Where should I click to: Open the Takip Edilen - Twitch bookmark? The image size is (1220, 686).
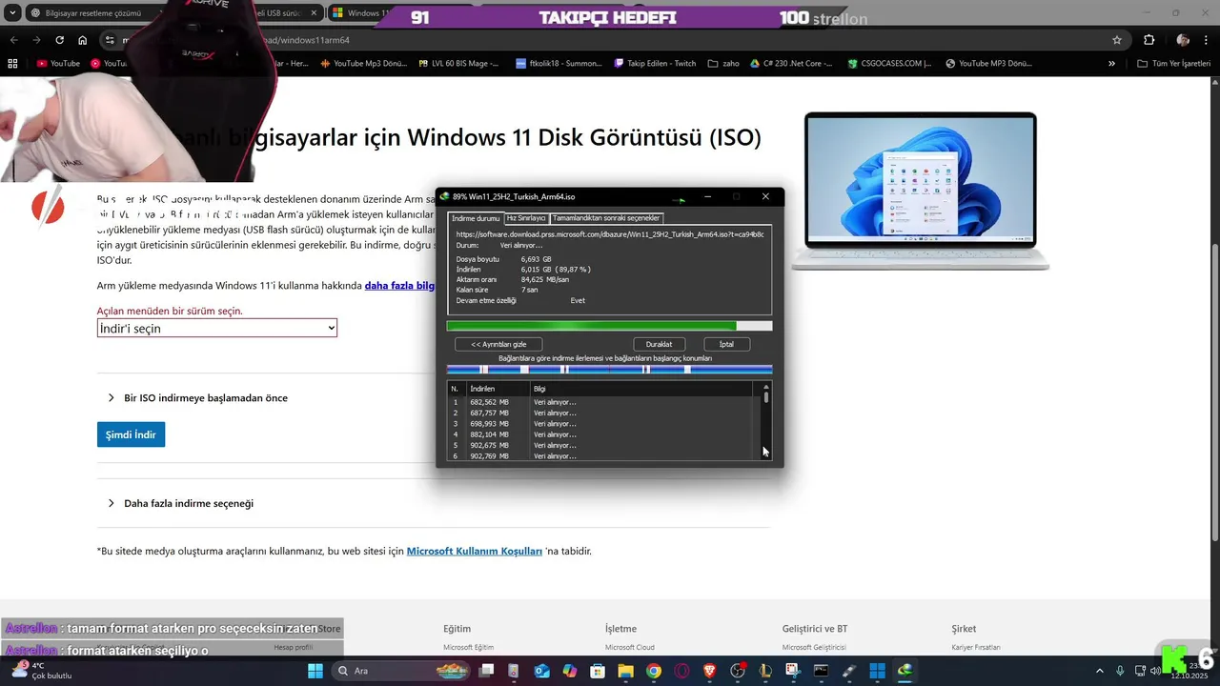[655, 63]
